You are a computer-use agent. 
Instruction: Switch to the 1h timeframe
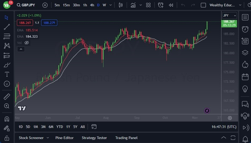(x=85, y=5)
